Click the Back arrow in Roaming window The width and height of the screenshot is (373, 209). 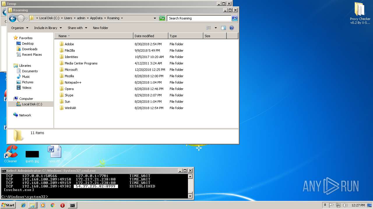[13, 19]
